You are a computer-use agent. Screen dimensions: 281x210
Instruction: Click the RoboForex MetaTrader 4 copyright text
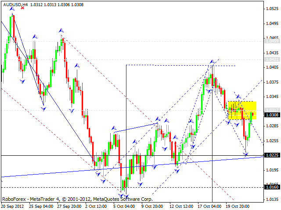(x=77, y=199)
